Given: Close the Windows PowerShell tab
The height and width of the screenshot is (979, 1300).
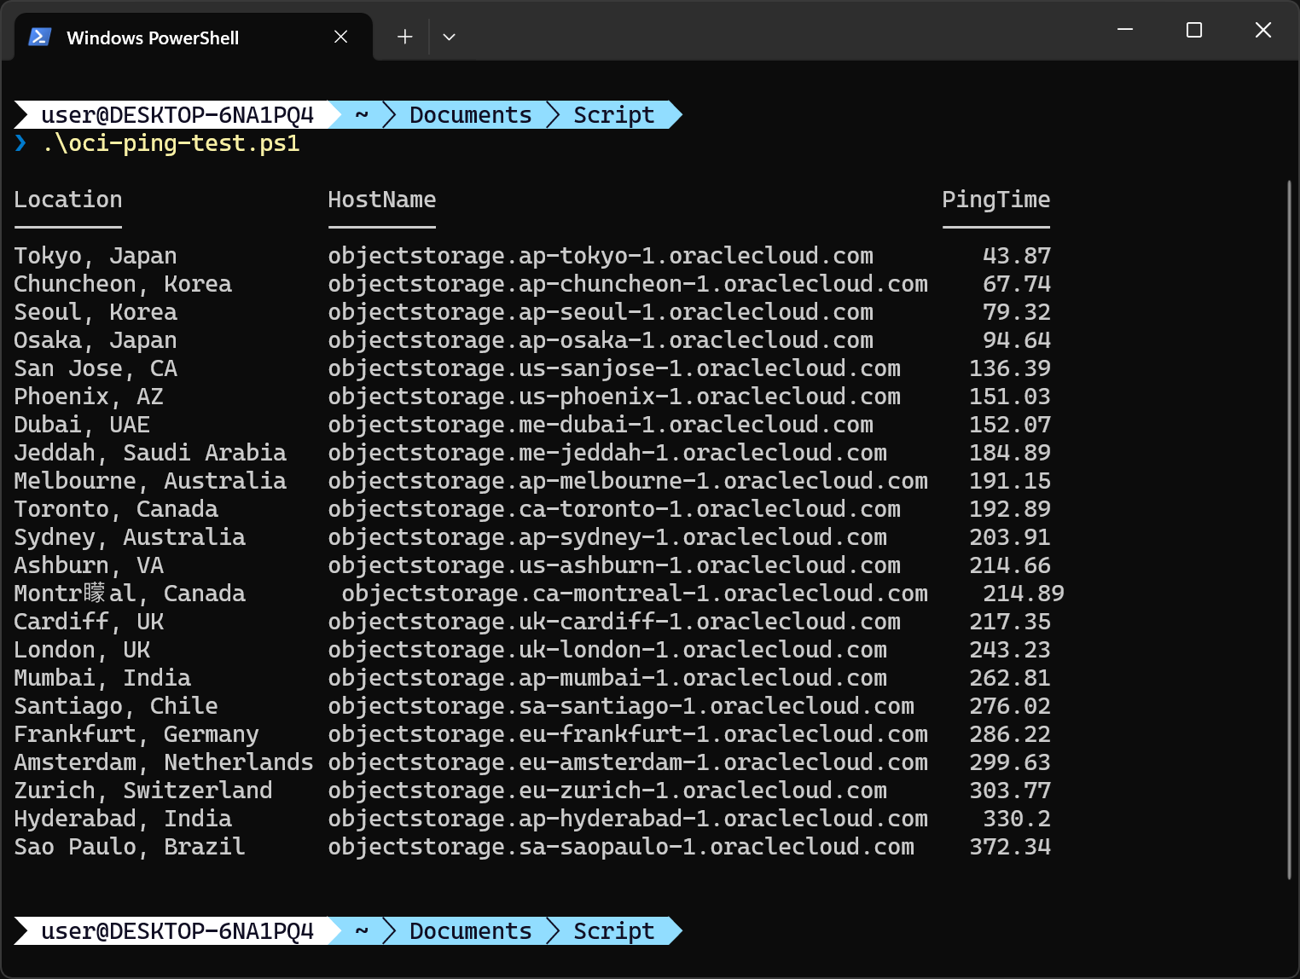Looking at the screenshot, I should tap(340, 37).
